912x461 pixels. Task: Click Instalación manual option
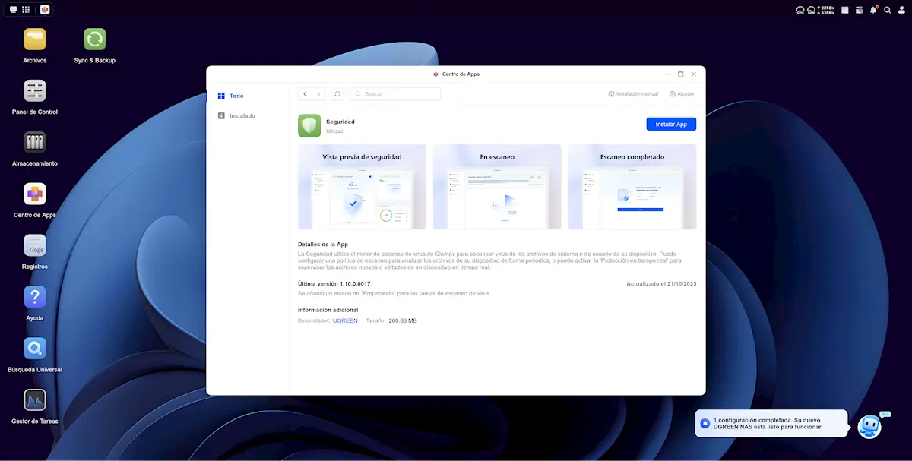pos(633,94)
